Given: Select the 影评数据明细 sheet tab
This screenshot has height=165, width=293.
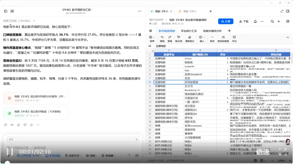Looking at the screenshot, I should tap(167, 31).
